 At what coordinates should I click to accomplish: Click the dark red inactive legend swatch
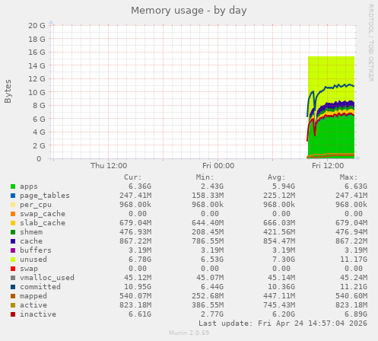tap(13, 314)
